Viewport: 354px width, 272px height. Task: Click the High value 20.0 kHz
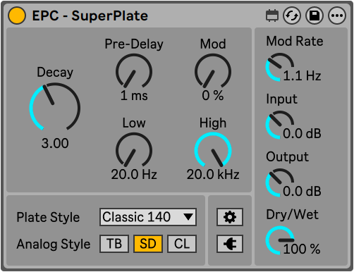213,175
